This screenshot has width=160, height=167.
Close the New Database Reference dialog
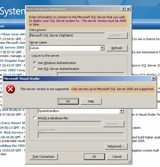point(128,9)
